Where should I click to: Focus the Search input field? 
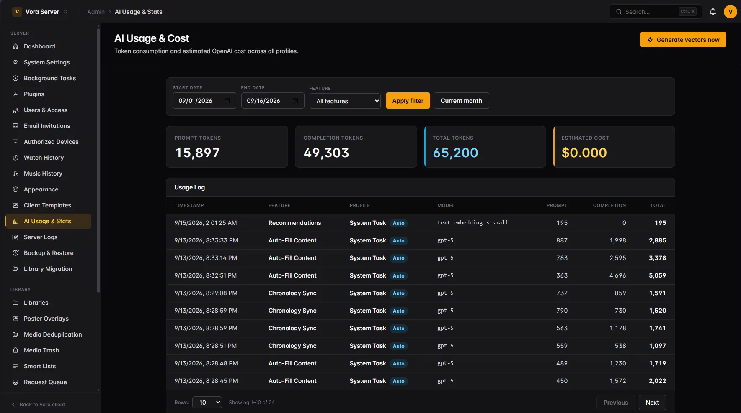click(x=655, y=12)
